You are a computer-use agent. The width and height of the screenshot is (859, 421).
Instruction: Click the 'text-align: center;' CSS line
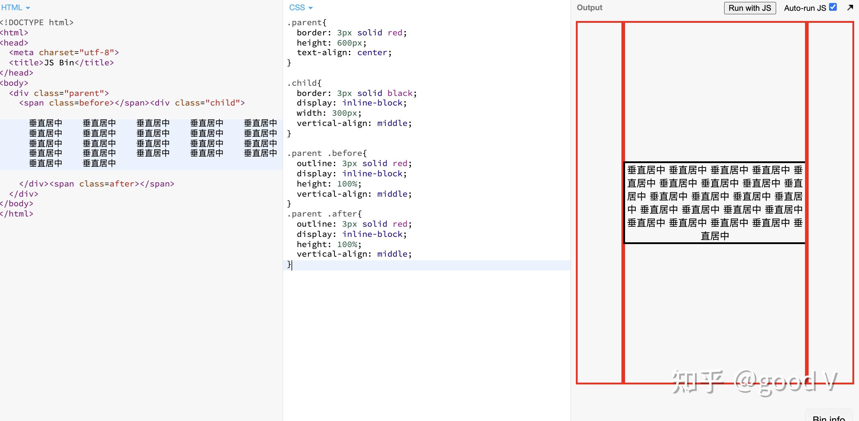click(344, 53)
